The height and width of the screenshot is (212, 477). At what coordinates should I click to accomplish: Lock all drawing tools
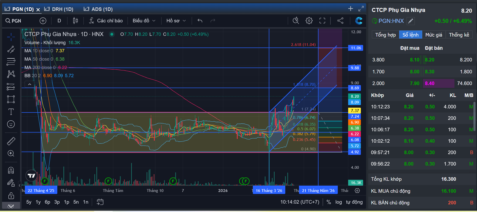coord(11,196)
